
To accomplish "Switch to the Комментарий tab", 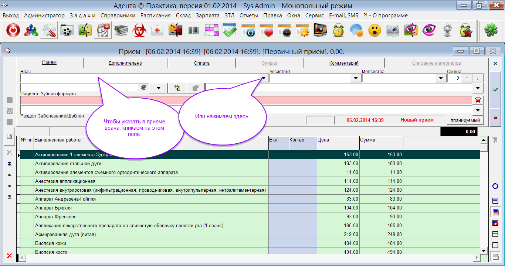I will click(344, 63).
